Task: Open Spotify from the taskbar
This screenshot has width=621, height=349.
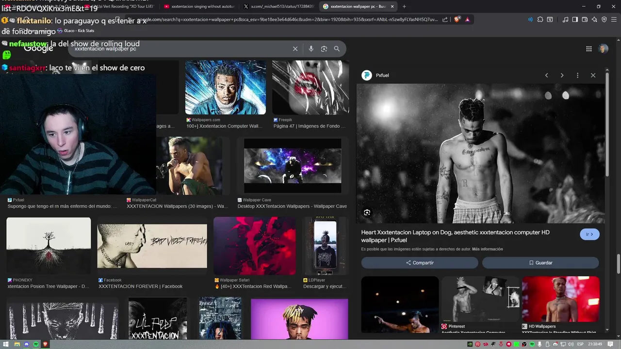Action: (36, 344)
